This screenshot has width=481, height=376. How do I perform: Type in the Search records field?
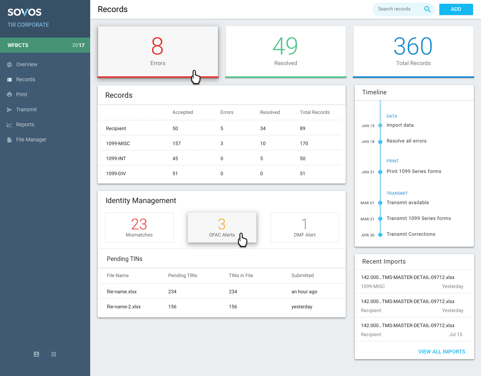[398, 9]
